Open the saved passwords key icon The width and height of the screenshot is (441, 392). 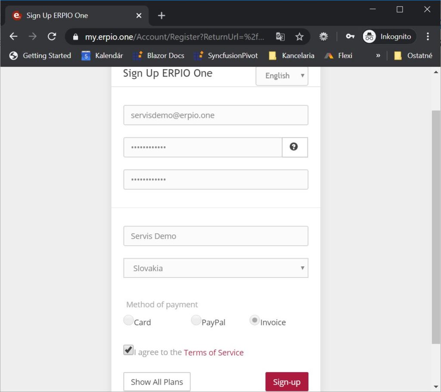(350, 37)
